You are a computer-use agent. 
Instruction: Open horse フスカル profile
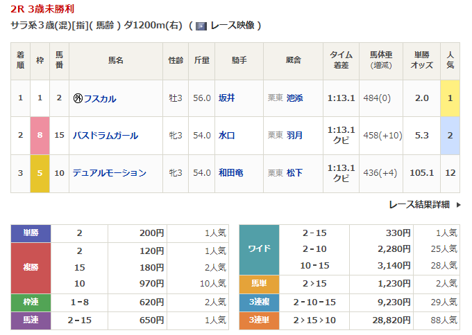[x=100, y=98]
